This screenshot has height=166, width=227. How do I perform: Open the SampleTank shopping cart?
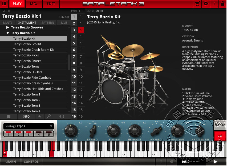coord(197,4)
